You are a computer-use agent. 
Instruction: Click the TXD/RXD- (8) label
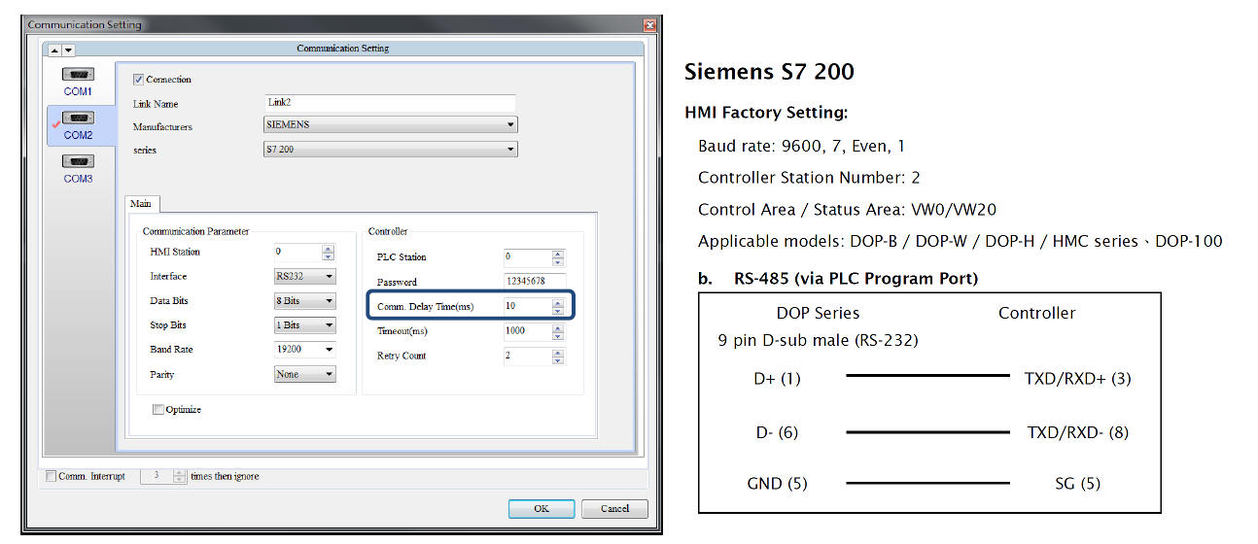pos(1078,432)
